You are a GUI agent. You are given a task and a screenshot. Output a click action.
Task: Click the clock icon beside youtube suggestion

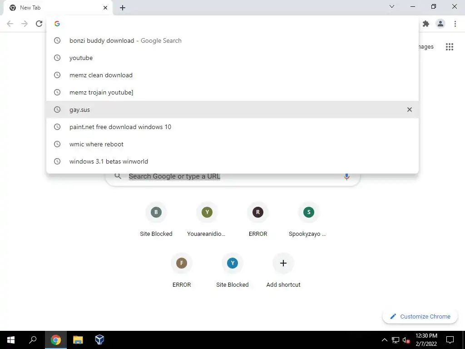(57, 58)
